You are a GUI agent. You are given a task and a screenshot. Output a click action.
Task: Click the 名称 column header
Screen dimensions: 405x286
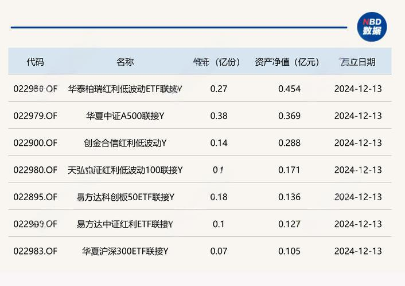tap(125, 62)
